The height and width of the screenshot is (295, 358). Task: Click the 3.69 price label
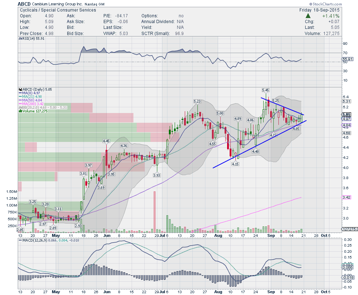pos(101,188)
